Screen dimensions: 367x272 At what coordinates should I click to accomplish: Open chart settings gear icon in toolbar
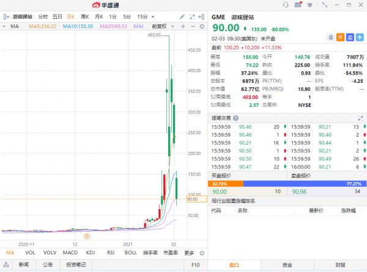point(202,26)
